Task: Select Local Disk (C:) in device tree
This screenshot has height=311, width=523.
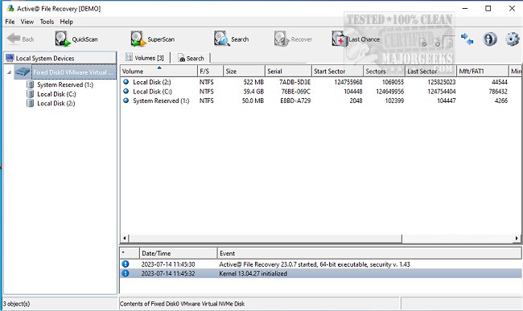Action: pos(56,94)
